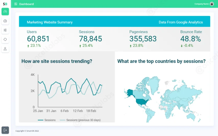Select the crosshair target icon in sidebar
218x136 pixels.
(5, 39)
